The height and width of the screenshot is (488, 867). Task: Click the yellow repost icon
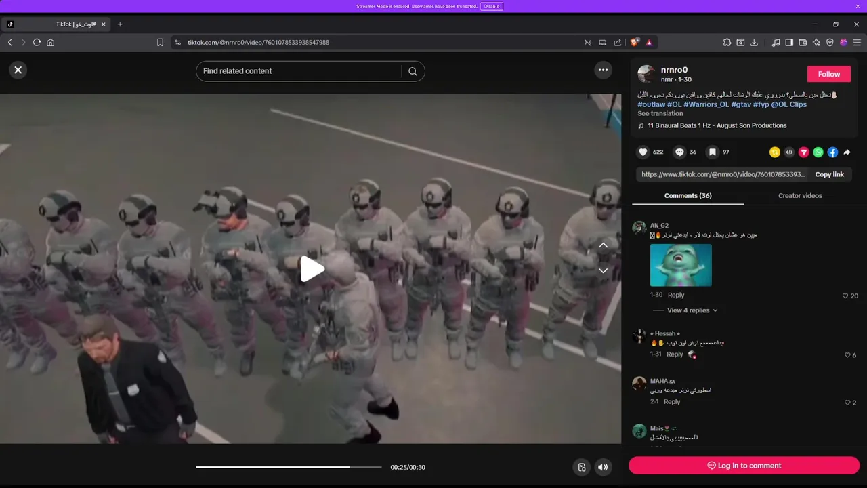pos(775,152)
